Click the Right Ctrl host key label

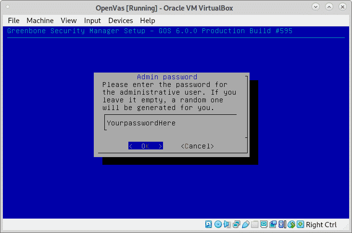tap(321, 224)
